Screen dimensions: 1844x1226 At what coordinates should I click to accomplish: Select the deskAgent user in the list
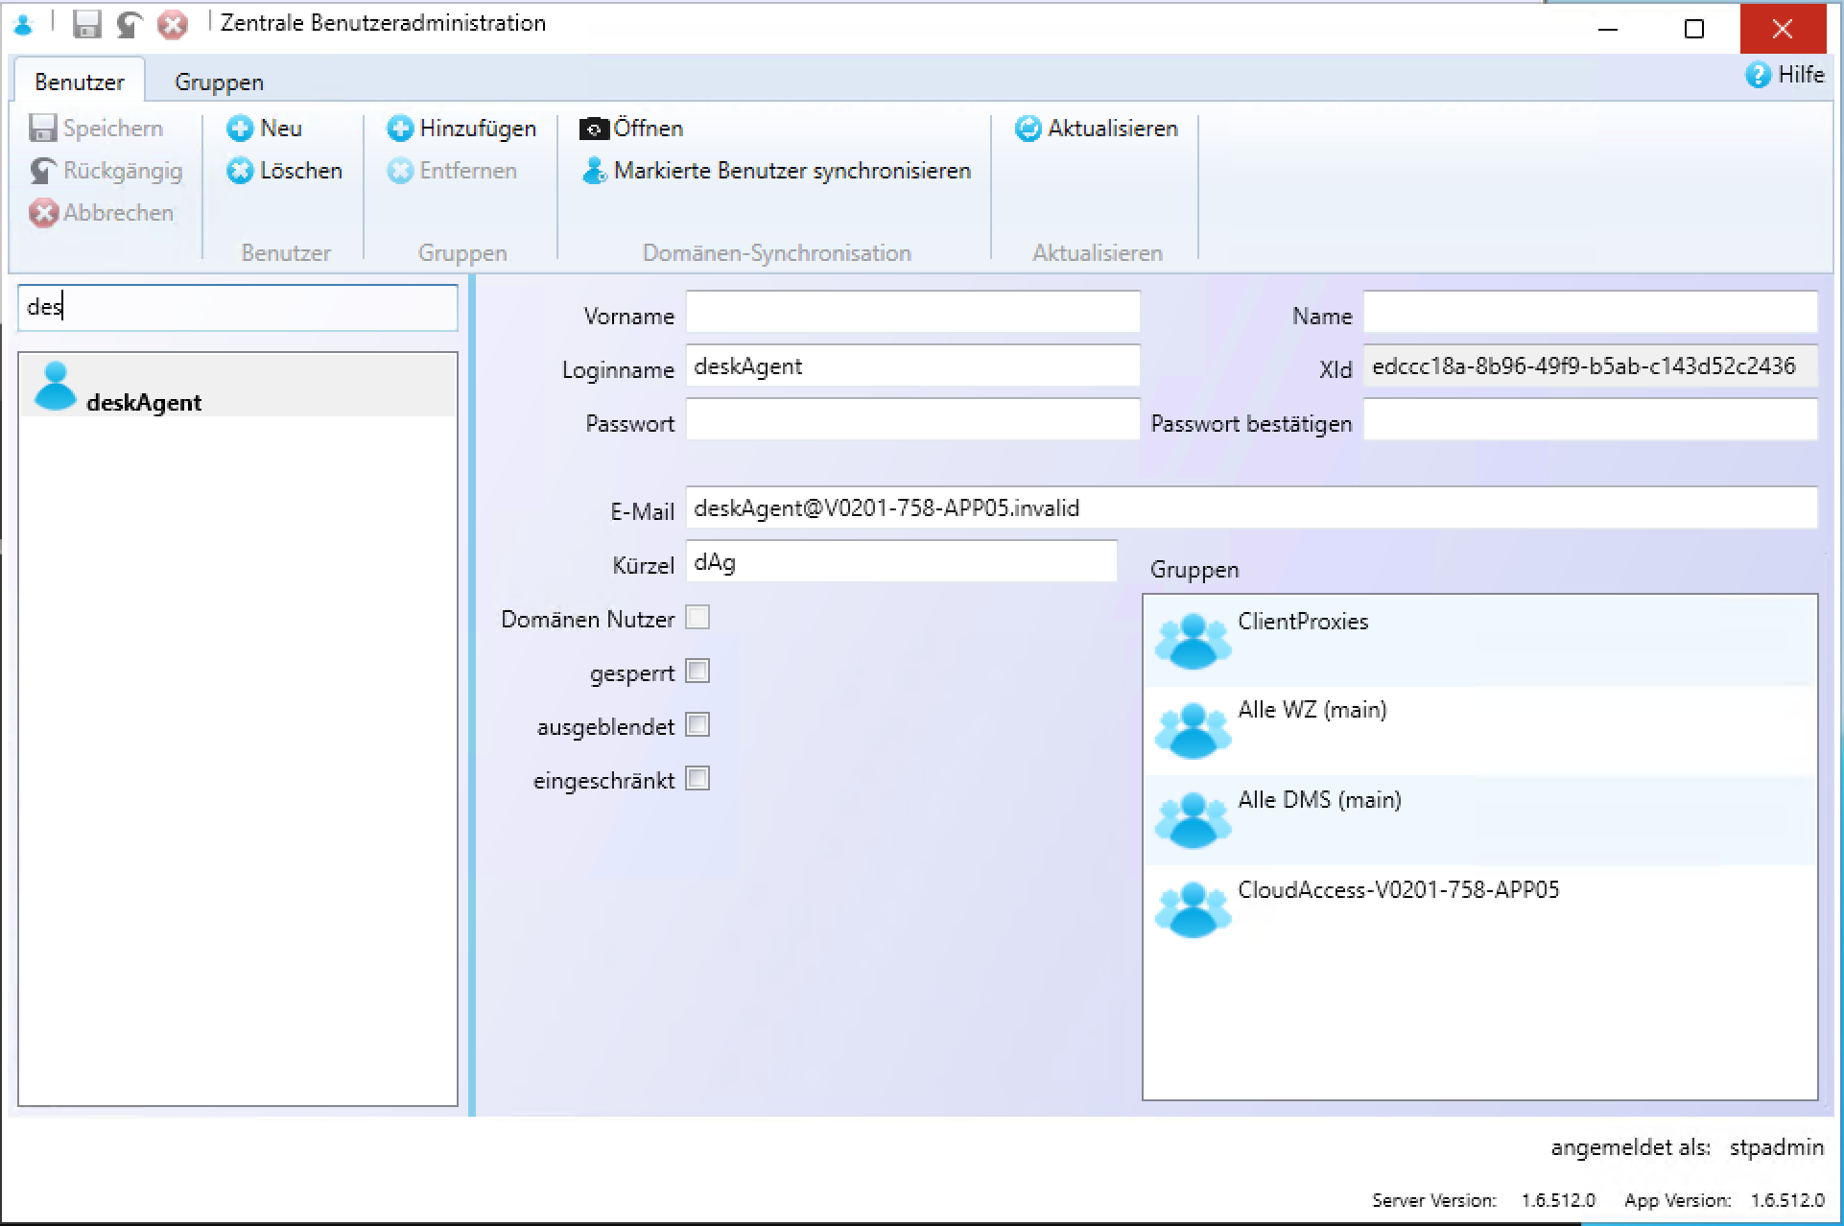tap(238, 386)
